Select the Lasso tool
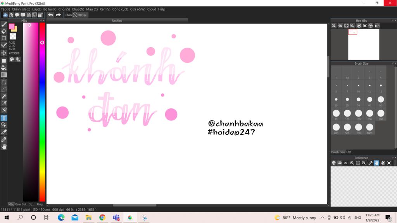Screen dimensions: 397x223 coord(4,89)
